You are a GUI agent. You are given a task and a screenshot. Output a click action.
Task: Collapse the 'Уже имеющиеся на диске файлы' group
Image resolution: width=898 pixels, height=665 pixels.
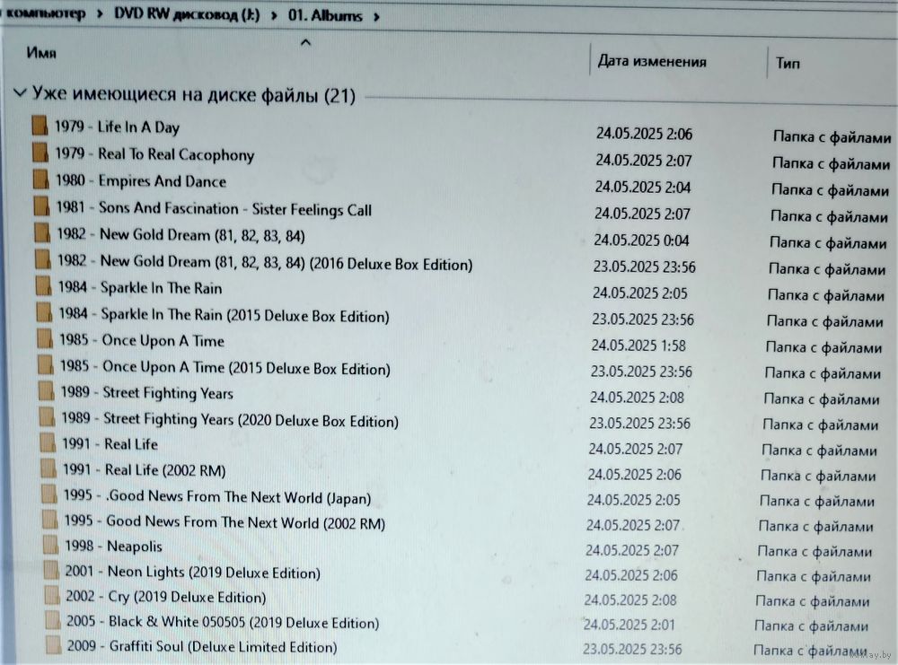coord(20,92)
